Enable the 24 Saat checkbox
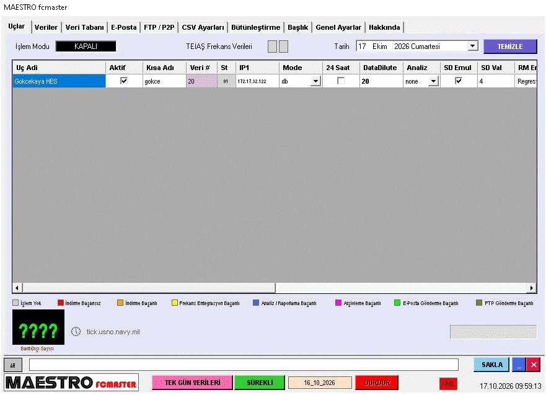The image size is (546, 395). coord(341,81)
